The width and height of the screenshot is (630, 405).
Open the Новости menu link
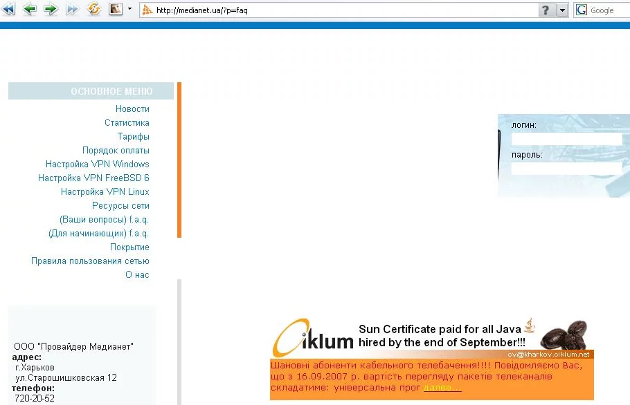(132, 109)
